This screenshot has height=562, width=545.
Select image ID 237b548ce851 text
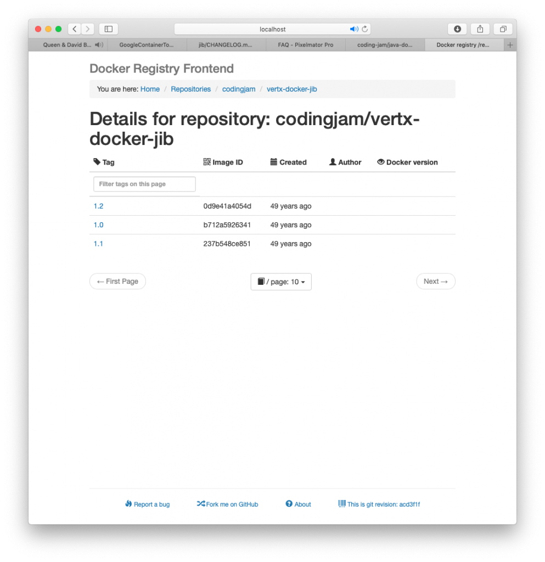227,244
